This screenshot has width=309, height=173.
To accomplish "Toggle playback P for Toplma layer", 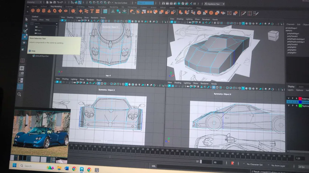I will click(x=293, y=106).
